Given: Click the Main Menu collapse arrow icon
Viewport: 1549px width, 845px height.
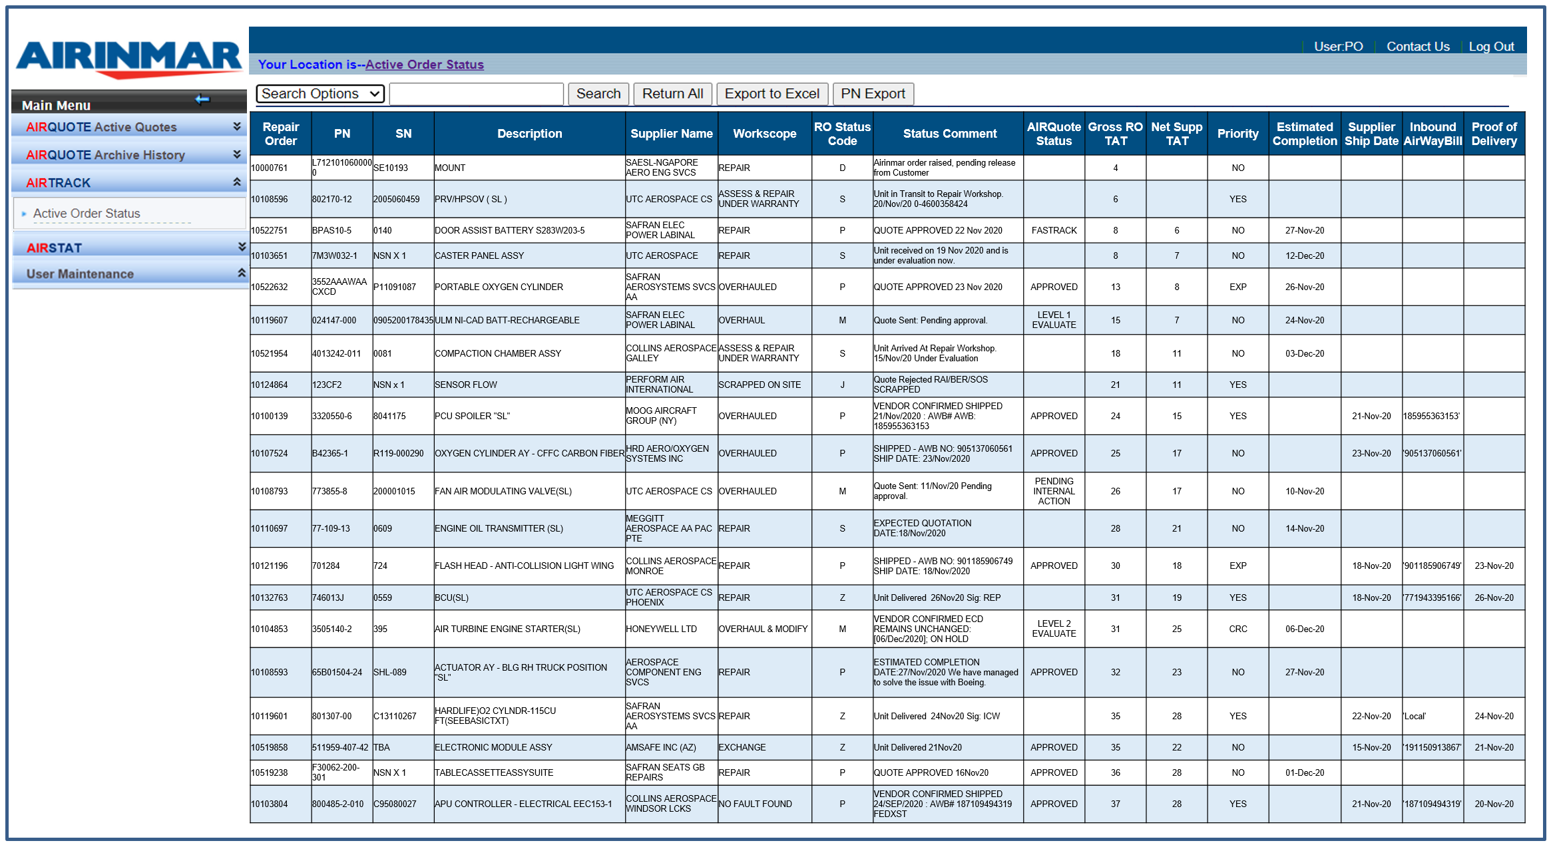Looking at the screenshot, I should click(202, 100).
